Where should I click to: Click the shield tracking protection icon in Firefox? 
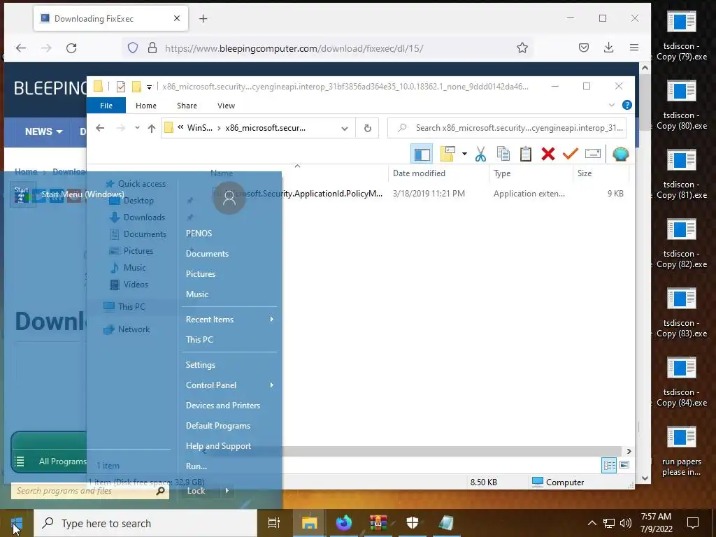[132, 48]
